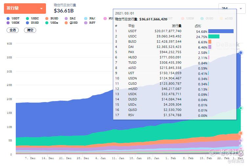Image resolution: width=249 pixels, height=167 pixels.
Task: Toggle QUSD series in legend
Action: pyautogui.click(x=71, y=23)
